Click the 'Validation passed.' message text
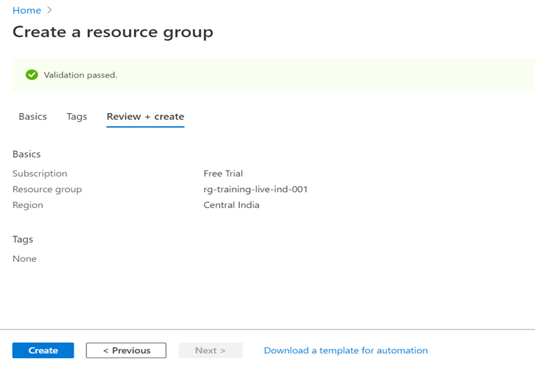Image resolution: width=535 pixels, height=367 pixels. pyautogui.click(x=80, y=74)
